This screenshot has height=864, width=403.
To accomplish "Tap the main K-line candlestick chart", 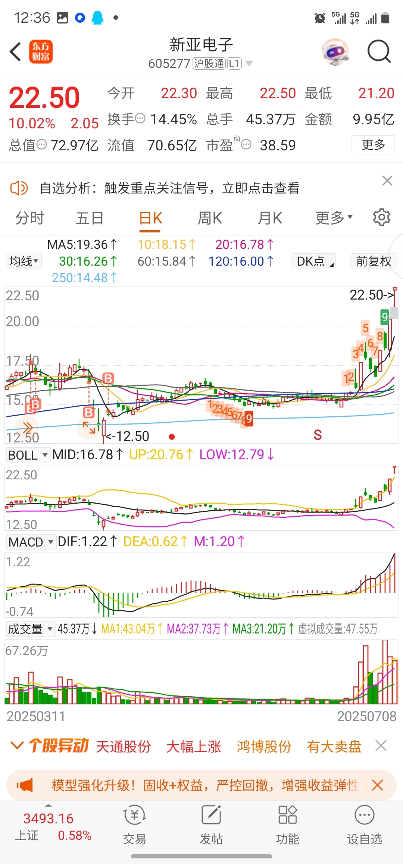I will pos(201,365).
